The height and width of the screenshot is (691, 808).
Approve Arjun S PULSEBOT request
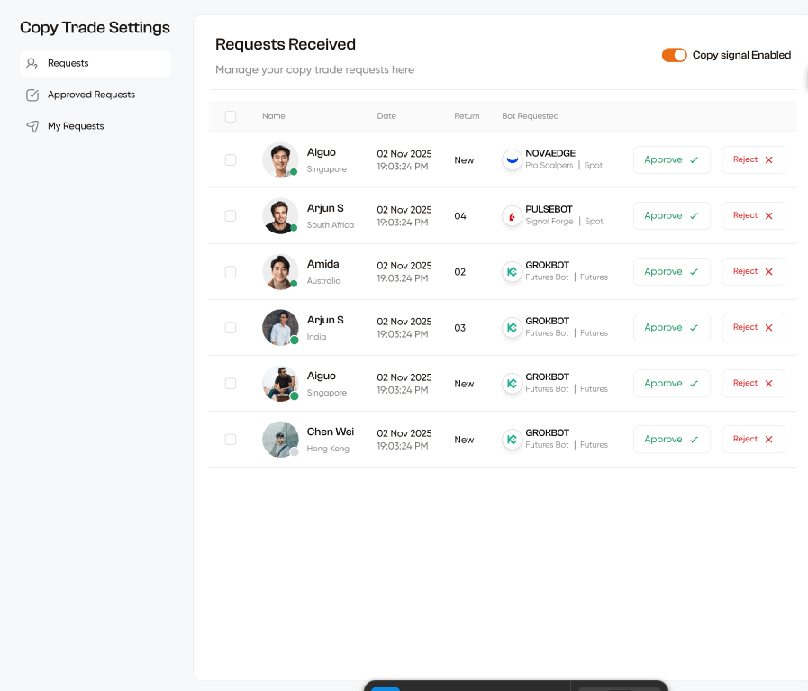point(671,216)
